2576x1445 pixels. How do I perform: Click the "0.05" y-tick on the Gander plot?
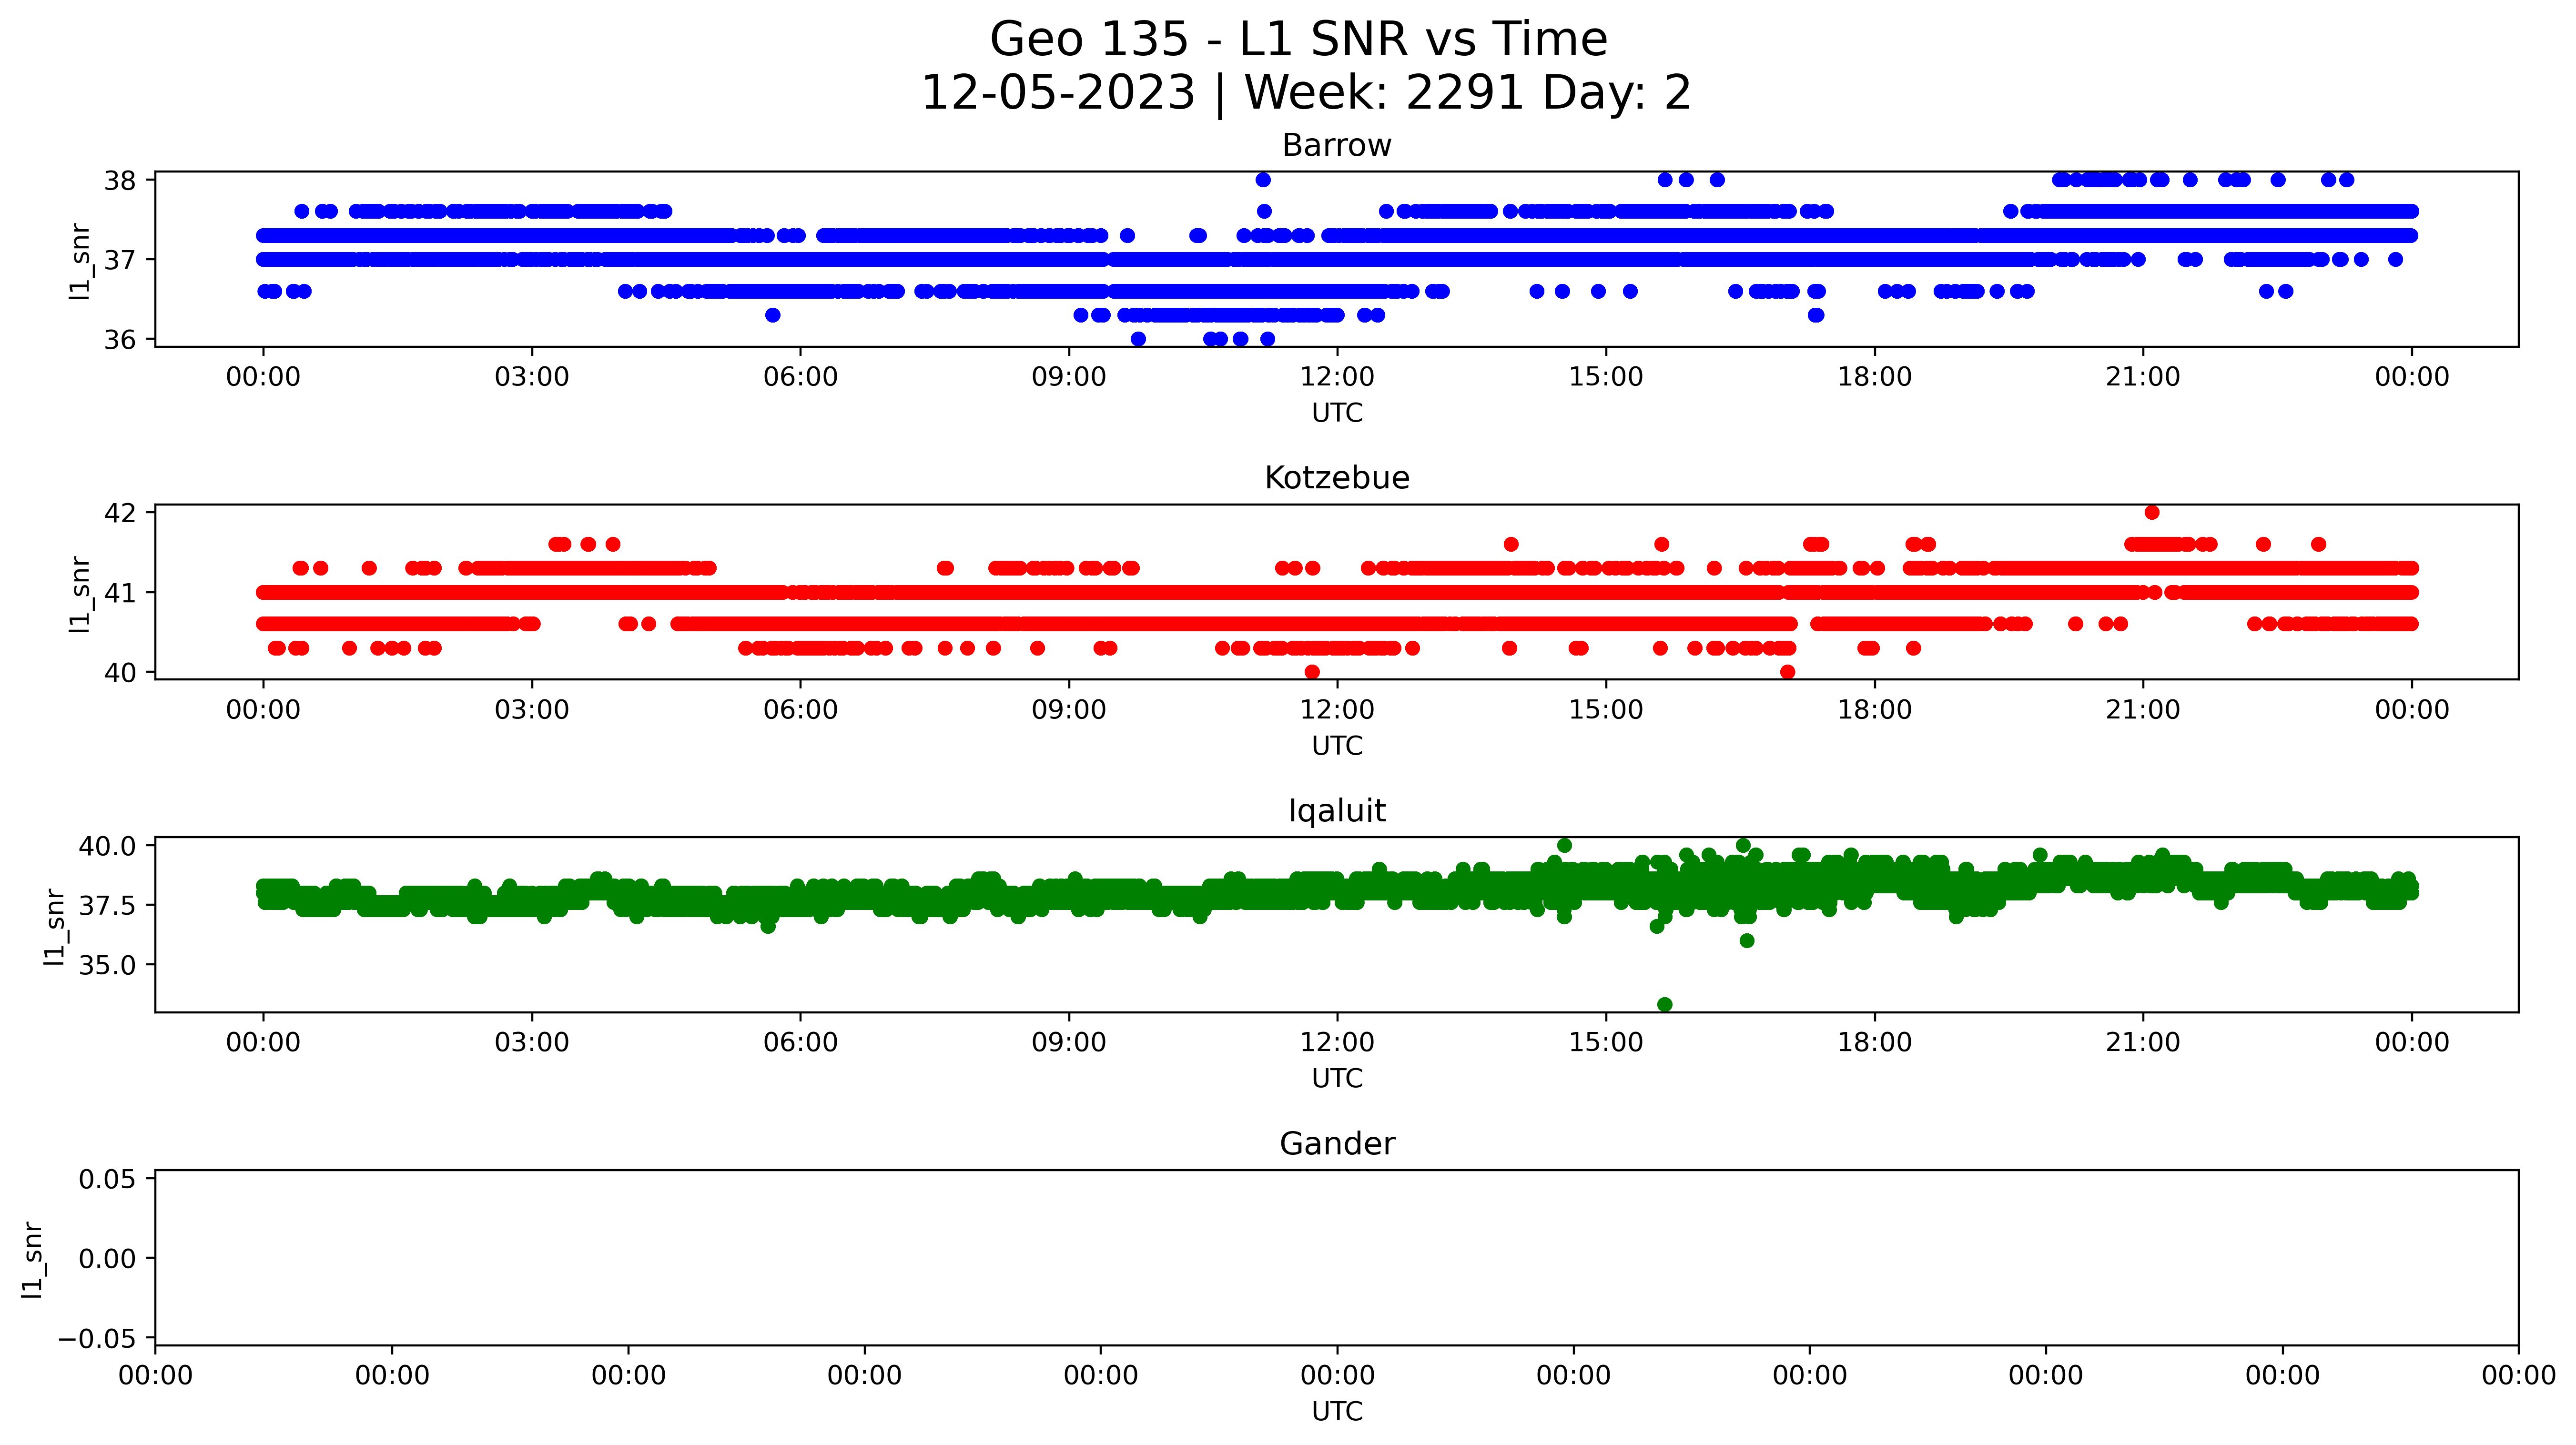point(107,1180)
